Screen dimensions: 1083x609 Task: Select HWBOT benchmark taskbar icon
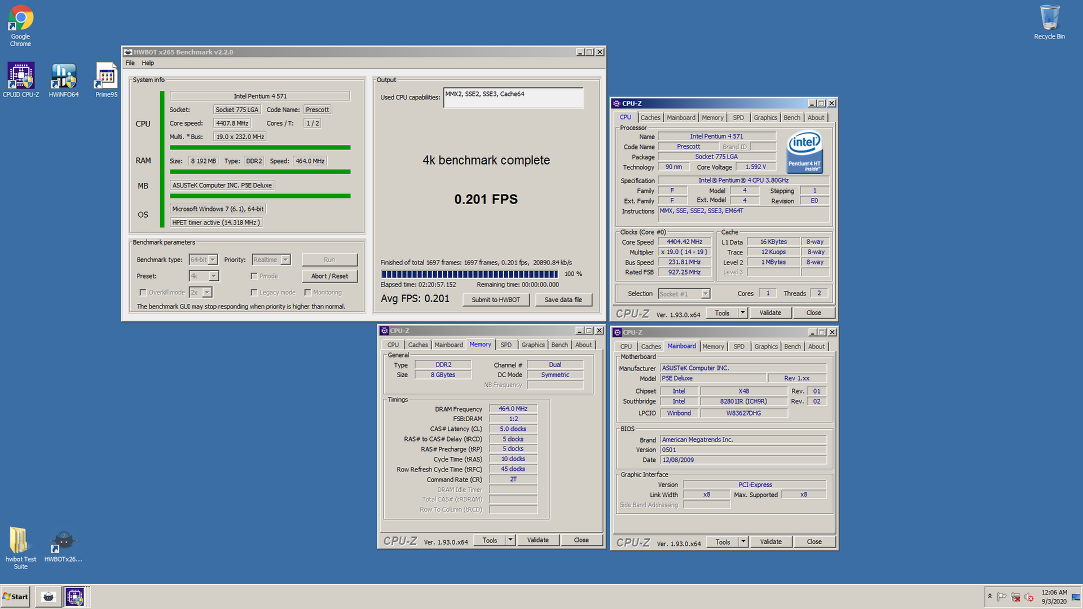tap(49, 597)
